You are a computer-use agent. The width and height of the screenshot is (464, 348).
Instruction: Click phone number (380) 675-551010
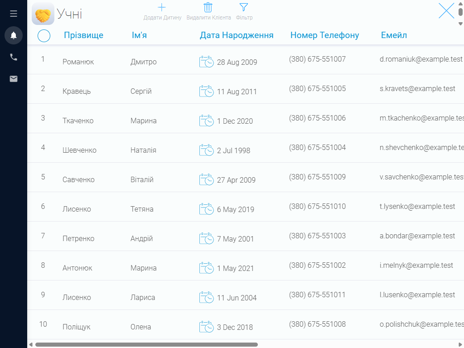(317, 206)
